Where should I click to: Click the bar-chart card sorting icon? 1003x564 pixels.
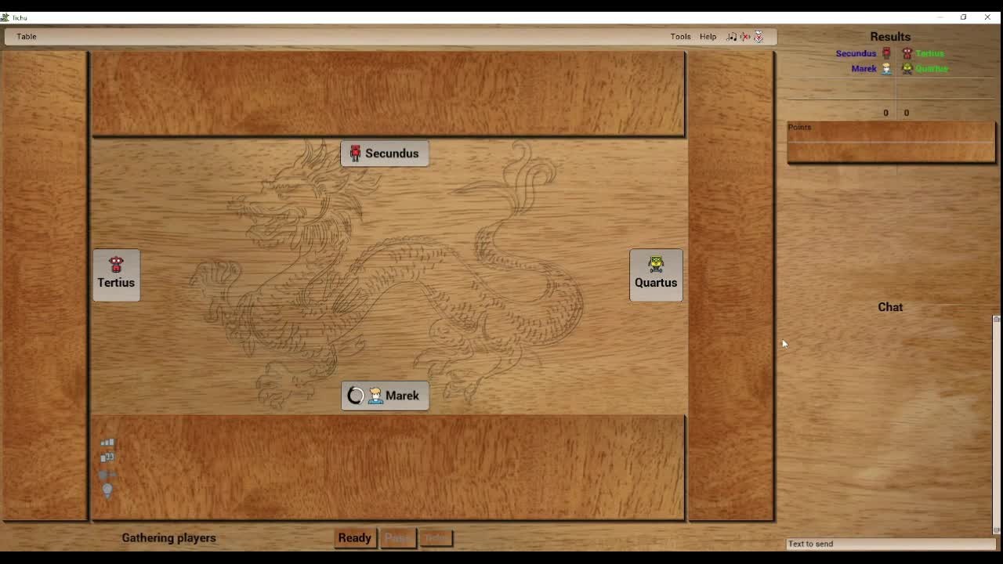pyautogui.click(x=107, y=443)
